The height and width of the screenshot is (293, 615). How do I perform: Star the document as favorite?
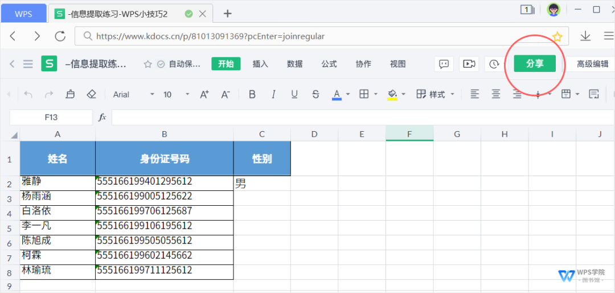point(148,64)
